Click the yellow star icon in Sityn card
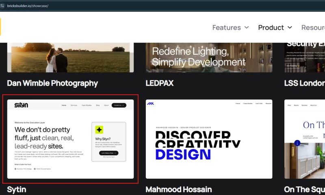This screenshot has width=325, height=195. click(99, 130)
